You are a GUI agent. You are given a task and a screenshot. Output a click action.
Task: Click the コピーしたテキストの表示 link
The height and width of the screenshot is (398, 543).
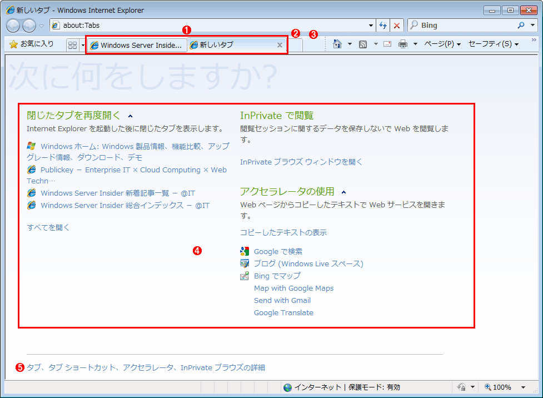[x=283, y=232]
